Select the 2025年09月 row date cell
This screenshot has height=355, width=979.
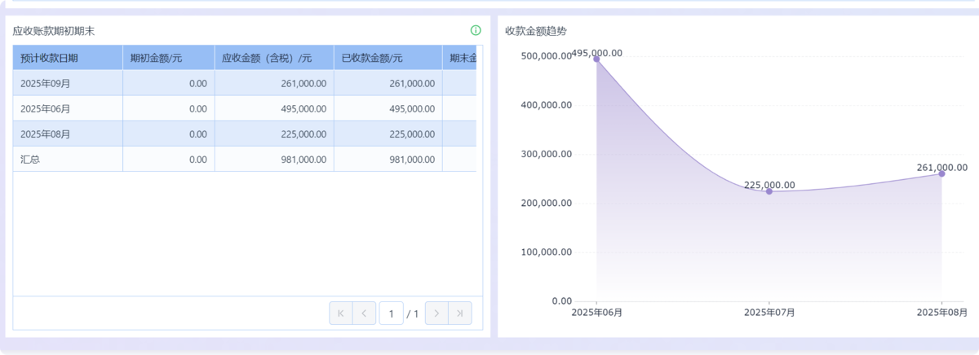pos(68,83)
